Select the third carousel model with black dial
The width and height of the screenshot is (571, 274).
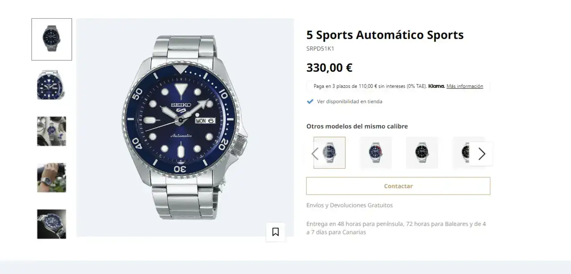(x=422, y=153)
